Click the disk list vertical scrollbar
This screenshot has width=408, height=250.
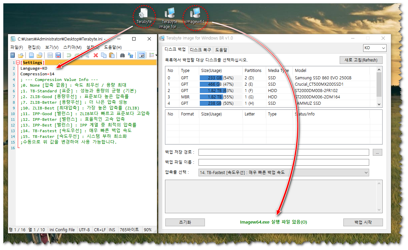click(379, 86)
